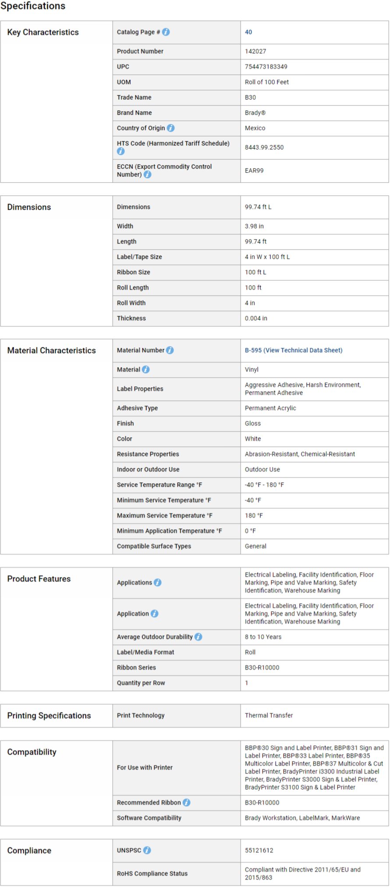Click HTS Code info icon
390x888 pixels.
[x=121, y=151]
